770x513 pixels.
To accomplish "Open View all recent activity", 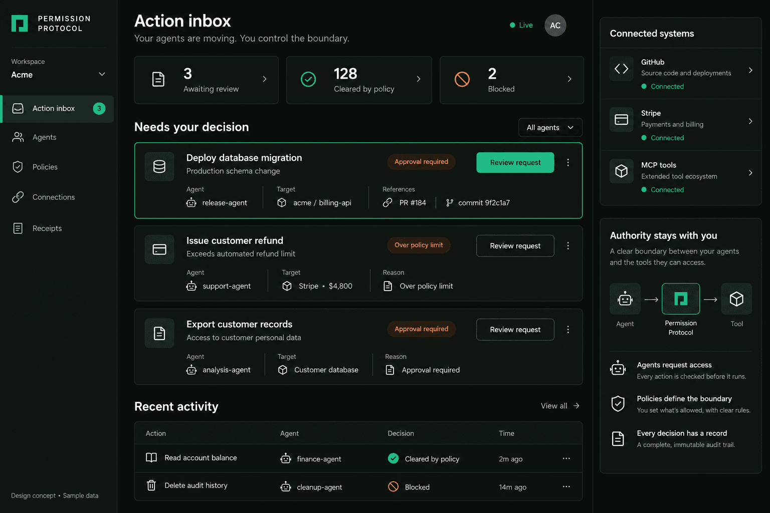I will point(560,406).
